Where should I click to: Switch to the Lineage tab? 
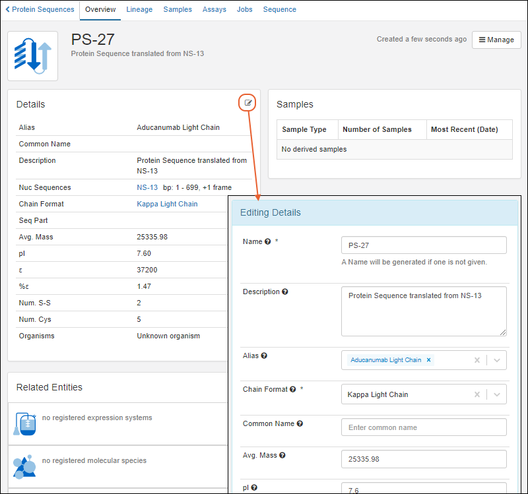click(x=139, y=10)
